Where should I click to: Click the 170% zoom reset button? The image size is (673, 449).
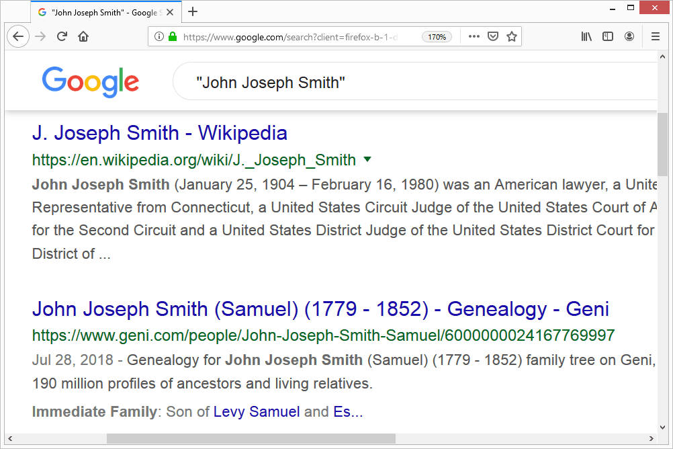pyautogui.click(x=437, y=36)
